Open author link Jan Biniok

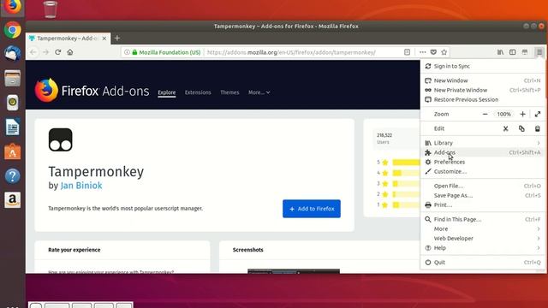[81, 186]
